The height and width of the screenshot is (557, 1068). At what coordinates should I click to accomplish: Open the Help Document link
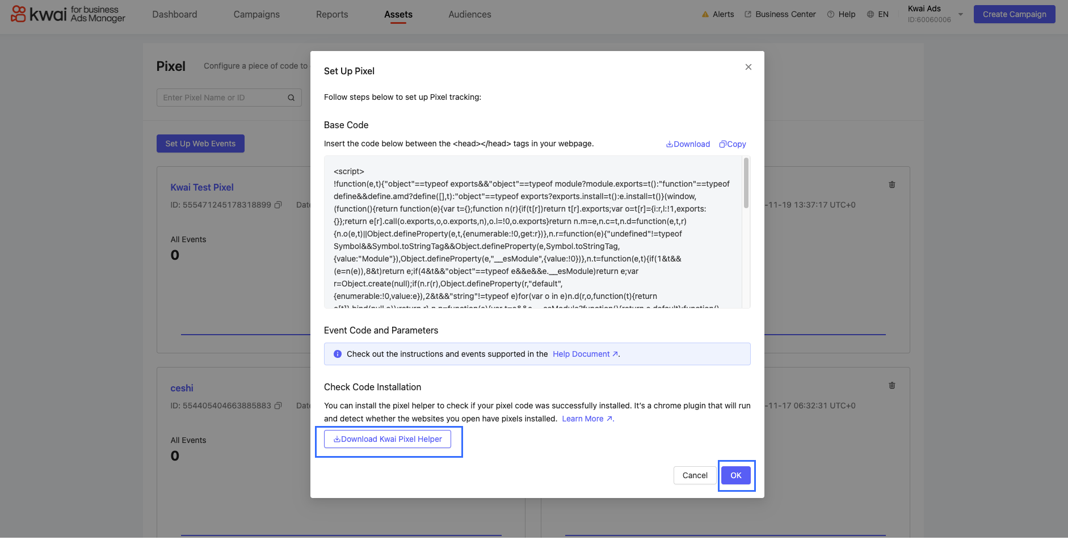point(585,354)
